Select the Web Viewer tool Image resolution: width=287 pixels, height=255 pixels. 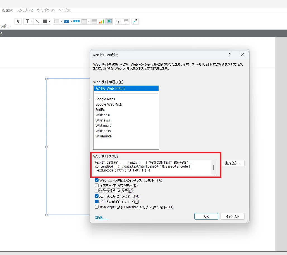tap(109, 22)
